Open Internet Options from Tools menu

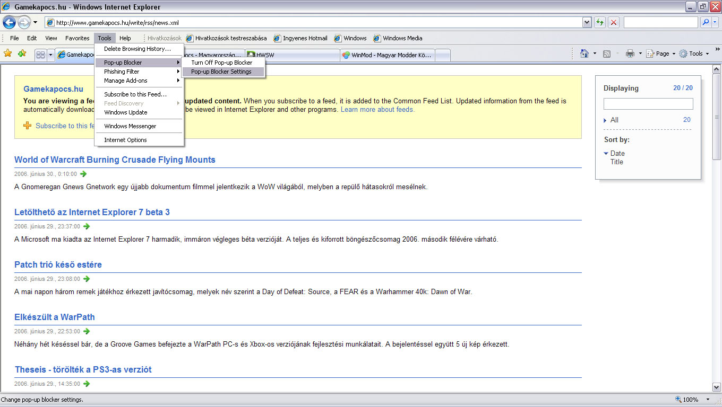pos(139,140)
